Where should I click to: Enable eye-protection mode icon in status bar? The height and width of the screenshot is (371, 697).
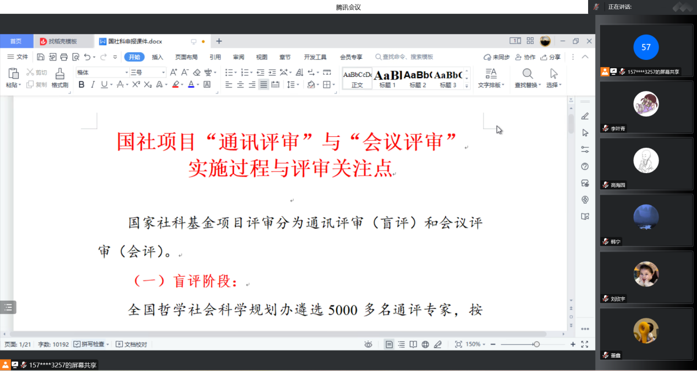(x=369, y=344)
